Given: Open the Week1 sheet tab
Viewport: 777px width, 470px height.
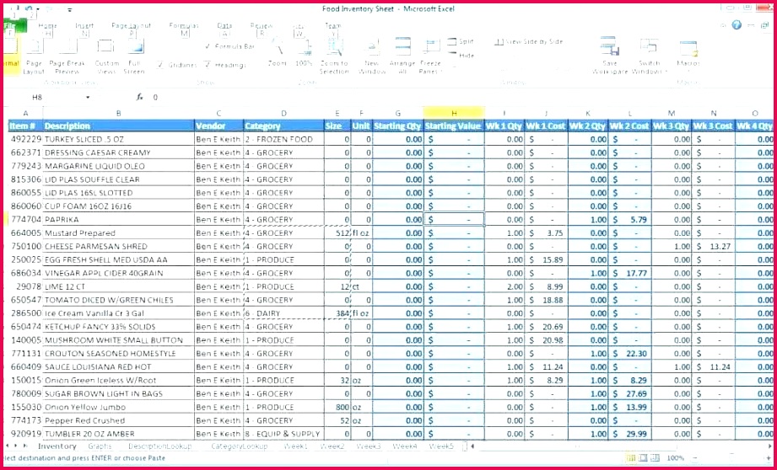Looking at the screenshot, I should tap(296, 446).
